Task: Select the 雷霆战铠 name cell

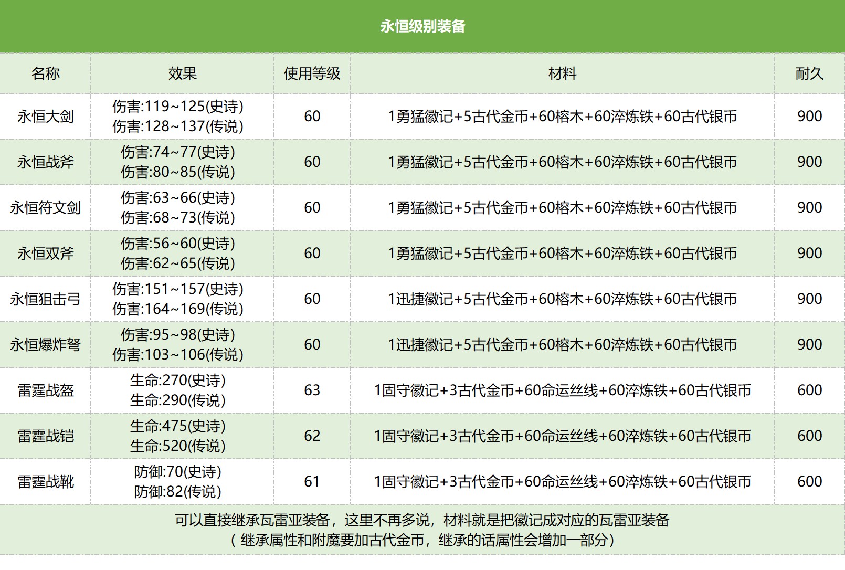Action: point(45,436)
